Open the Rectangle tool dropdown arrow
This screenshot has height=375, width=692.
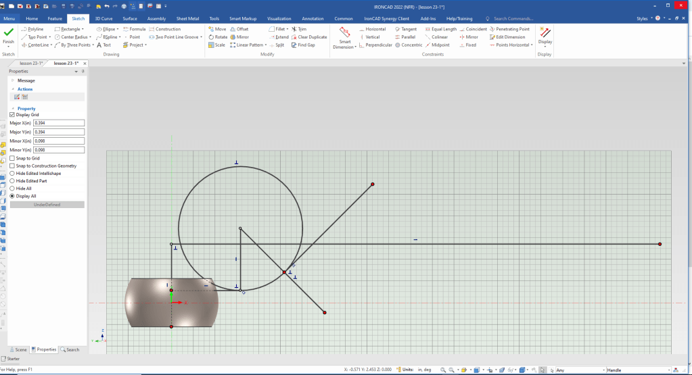point(83,29)
